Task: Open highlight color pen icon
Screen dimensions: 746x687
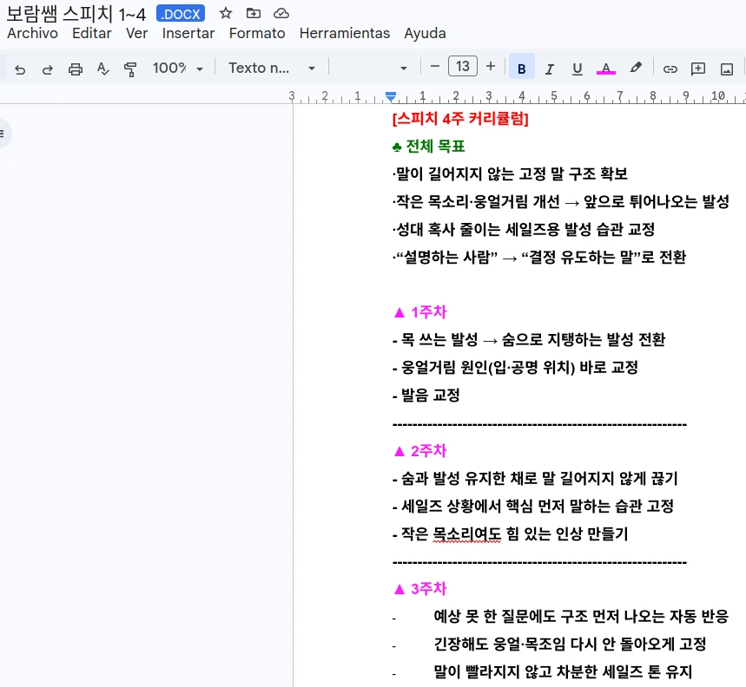Action: [x=635, y=68]
